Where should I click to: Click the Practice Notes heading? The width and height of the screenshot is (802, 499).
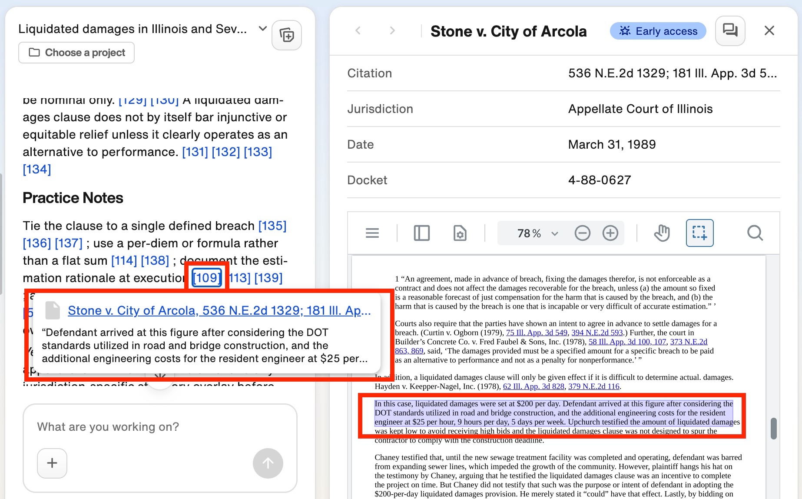[x=73, y=198]
